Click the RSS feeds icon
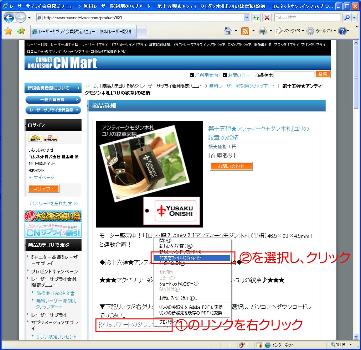Viewport: 361px width, 350px height. point(245,31)
